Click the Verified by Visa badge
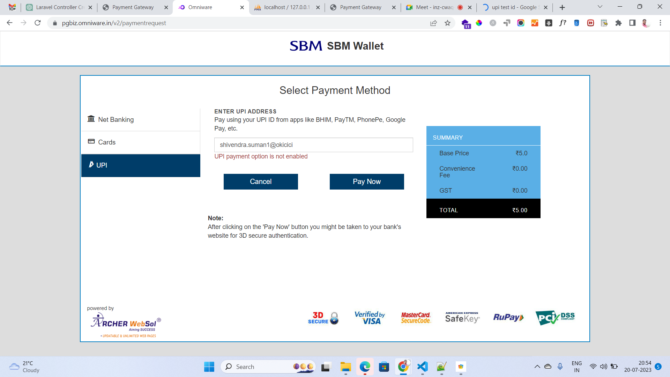670x377 pixels. tap(370, 318)
